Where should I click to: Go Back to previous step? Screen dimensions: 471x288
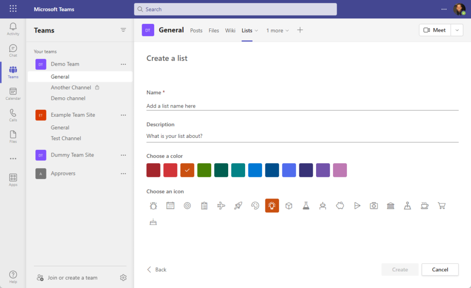(156, 270)
